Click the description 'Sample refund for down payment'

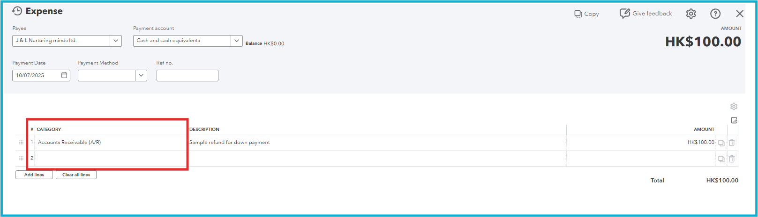230,143
